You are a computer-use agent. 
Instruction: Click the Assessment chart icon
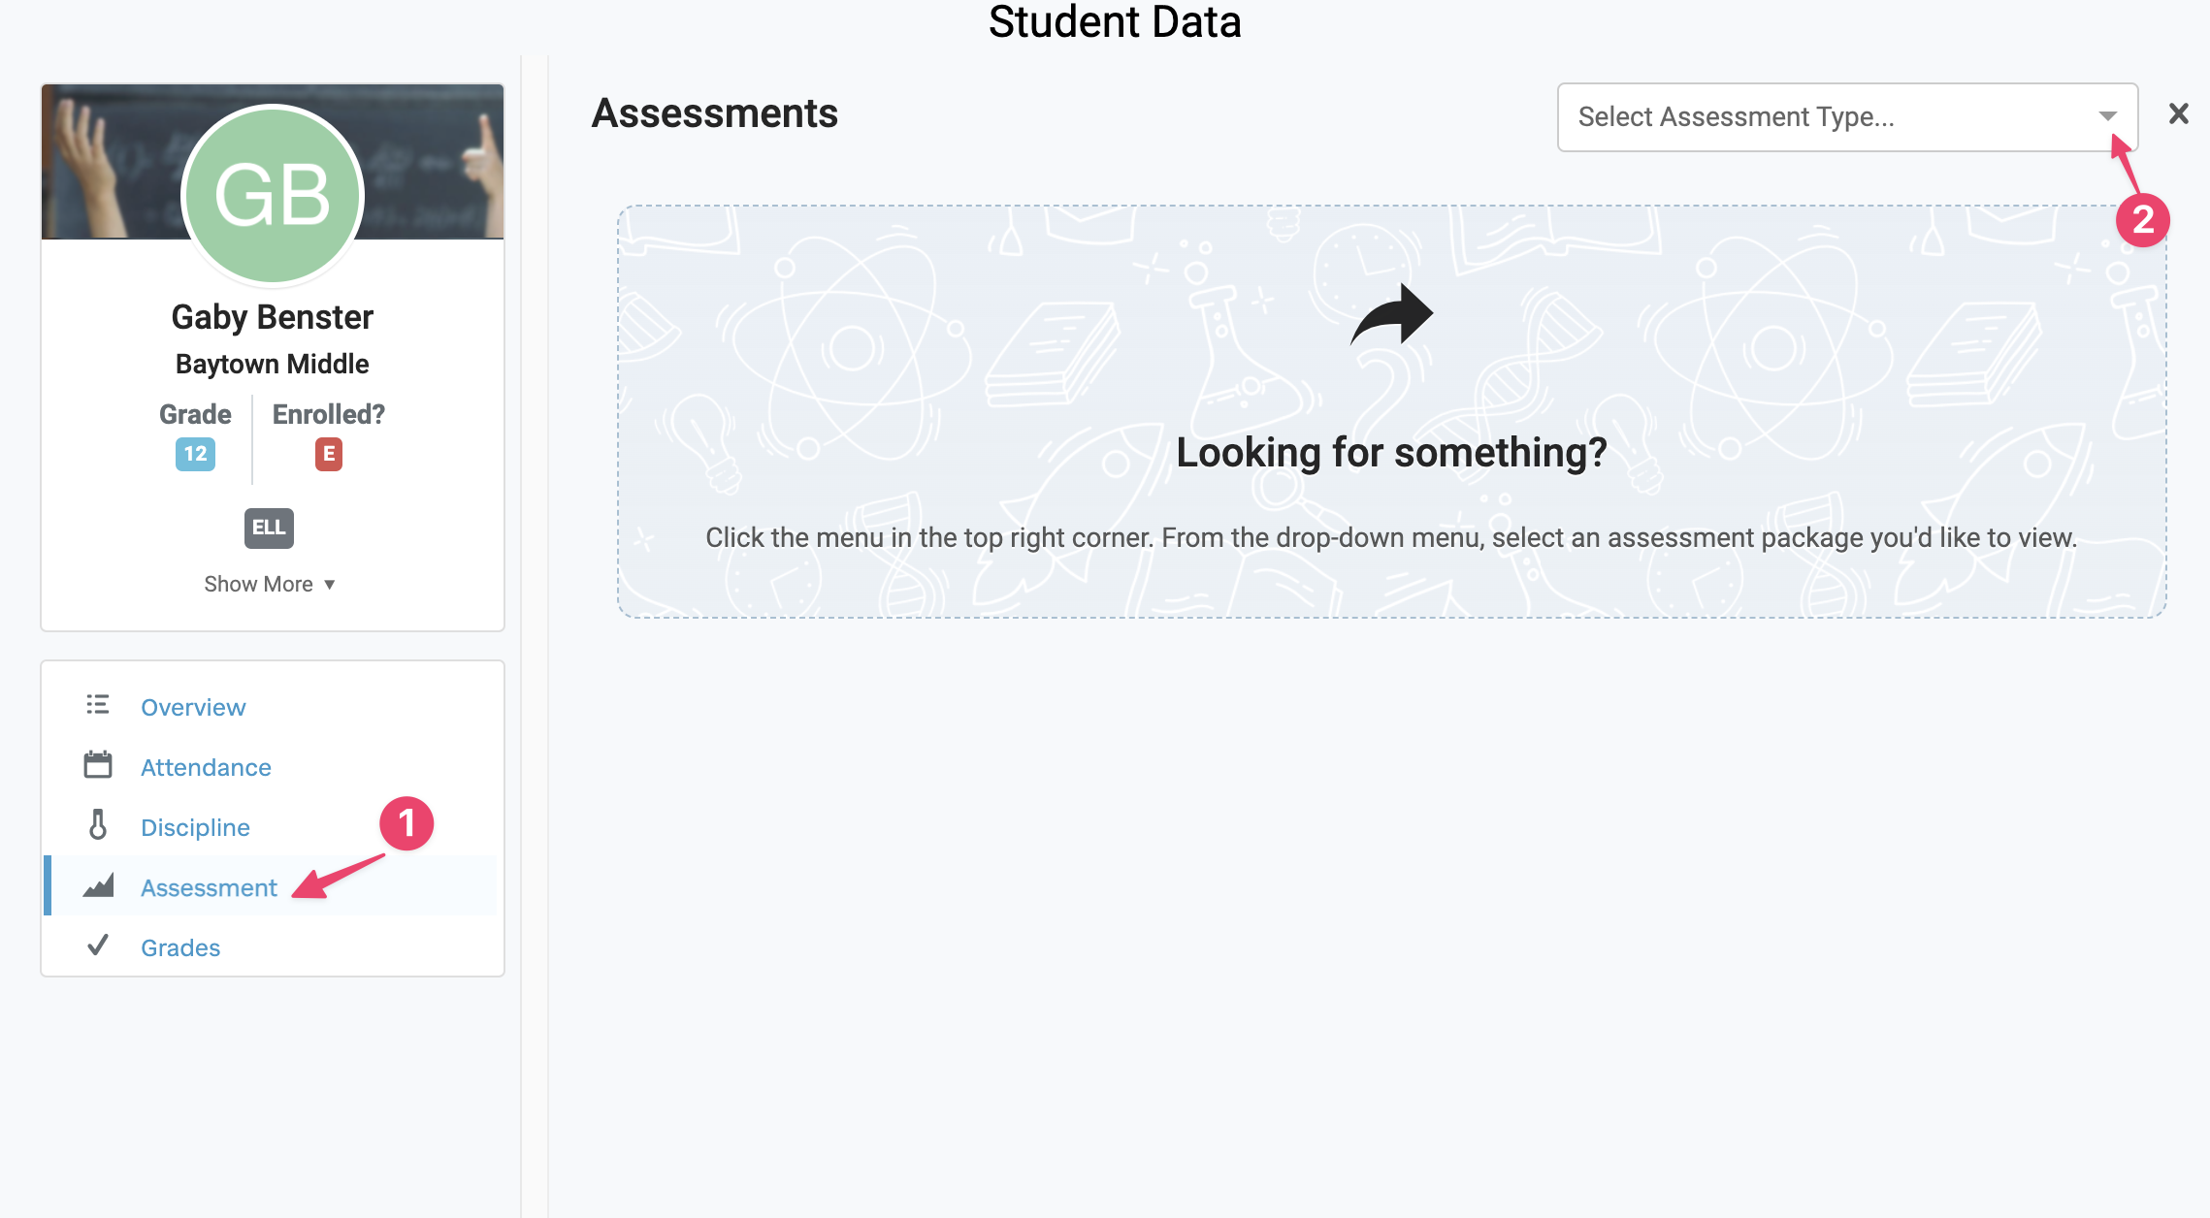(98, 885)
